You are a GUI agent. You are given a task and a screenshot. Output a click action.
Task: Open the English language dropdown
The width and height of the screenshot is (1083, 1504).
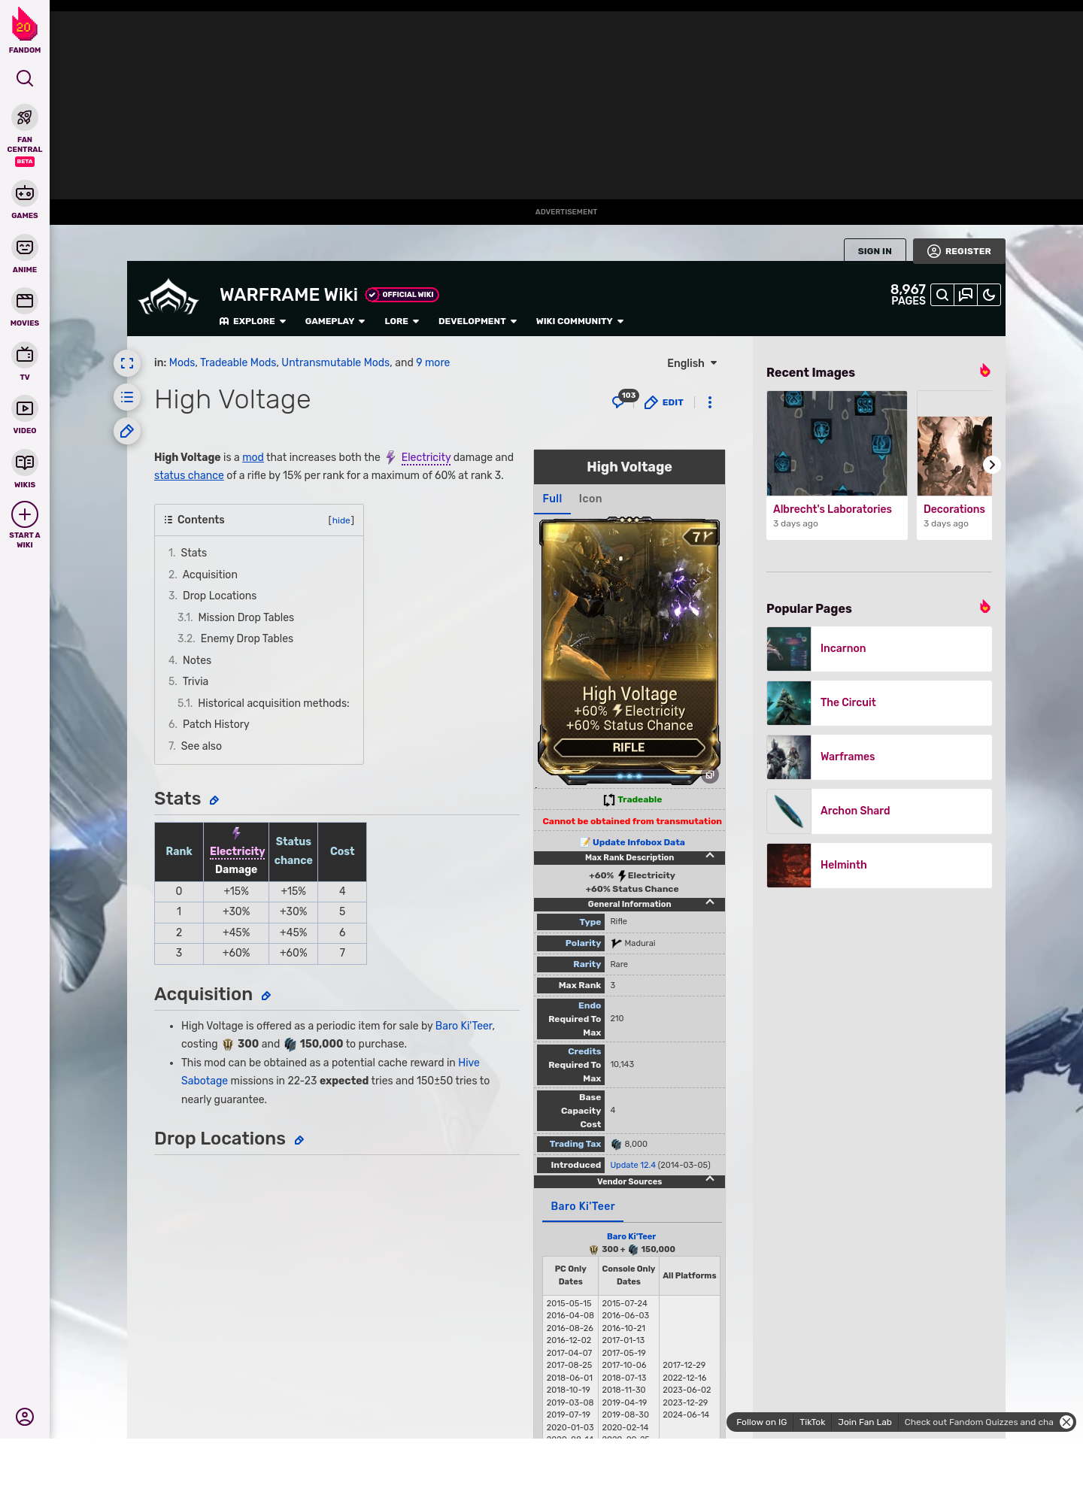point(692,363)
